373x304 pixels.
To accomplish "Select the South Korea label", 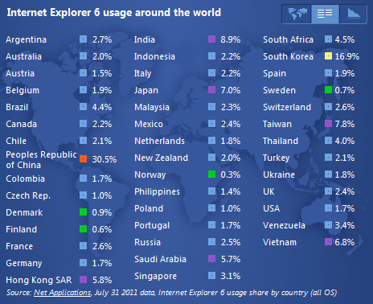I will point(288,56).
